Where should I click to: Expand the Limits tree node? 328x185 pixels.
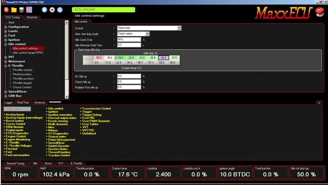tap(6, 31)
